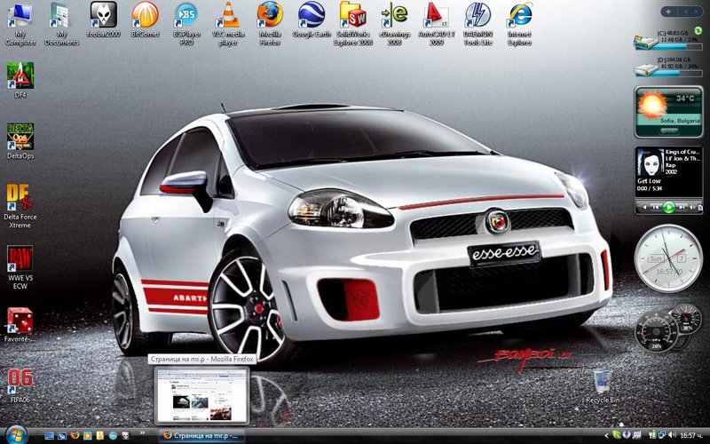710x444 pixels.
Task: Skip to next track in media gadget
Action: 684,207
